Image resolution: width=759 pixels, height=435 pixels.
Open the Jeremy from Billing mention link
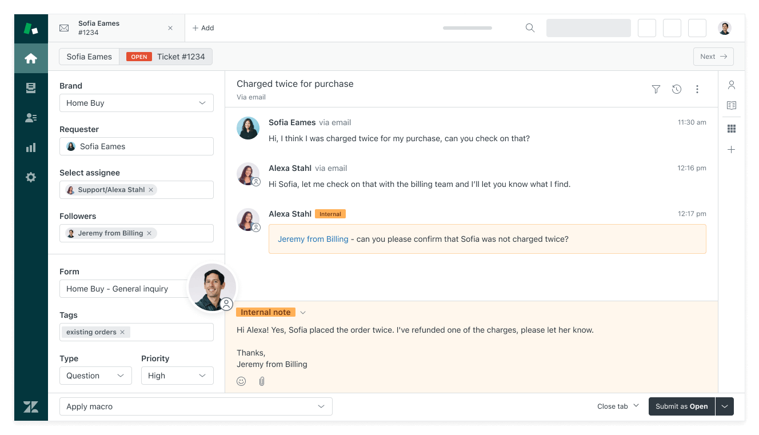click(313, 239)
